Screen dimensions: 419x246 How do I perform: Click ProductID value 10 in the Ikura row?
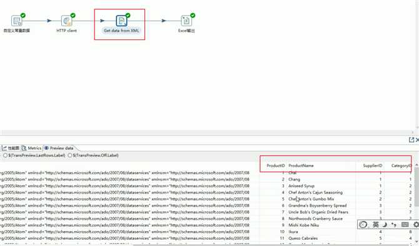pos(282,232)
